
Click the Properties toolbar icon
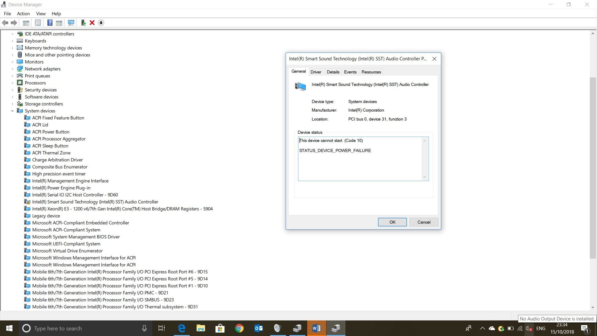tap(38, 23)
